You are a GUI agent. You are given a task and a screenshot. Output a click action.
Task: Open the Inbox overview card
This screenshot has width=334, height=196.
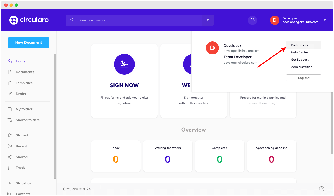[x=116, y=156]
